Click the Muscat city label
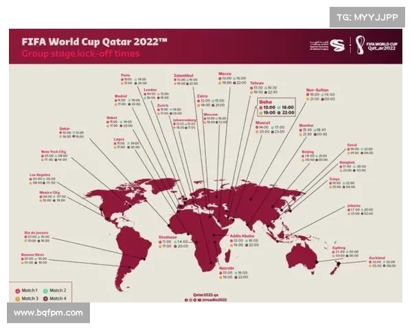The height and width of the screenshot is (330, 412). tap(263, 123)
